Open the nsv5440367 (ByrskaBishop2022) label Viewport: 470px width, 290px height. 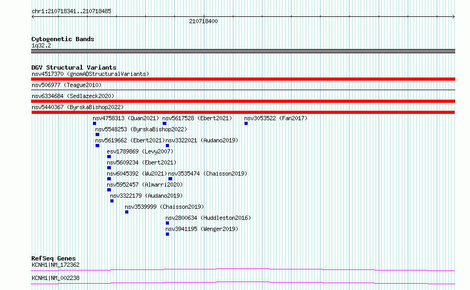pyautogui.click(x=78, y=107)
